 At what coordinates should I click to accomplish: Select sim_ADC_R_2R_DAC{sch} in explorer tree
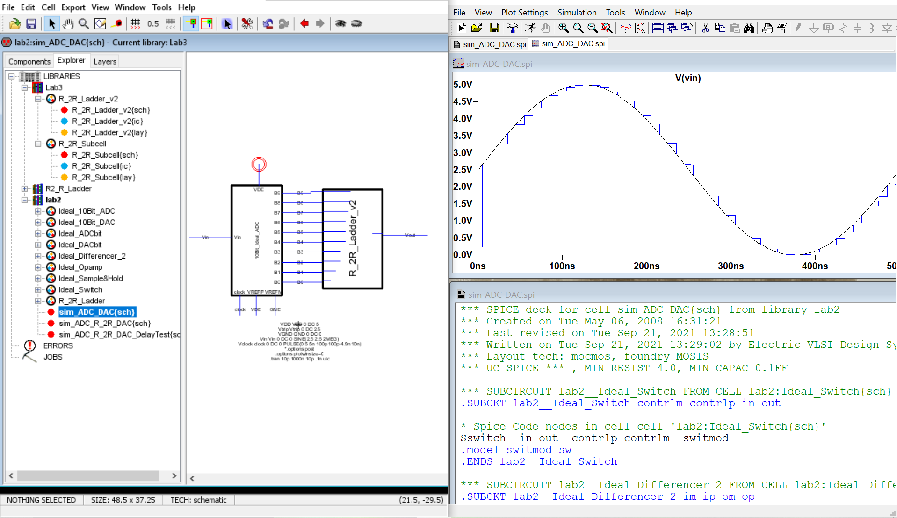pyautogui.click(x=104, y=324)
